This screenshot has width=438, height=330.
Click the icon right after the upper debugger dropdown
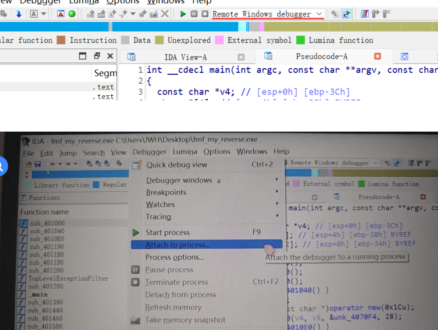(335, 14)
